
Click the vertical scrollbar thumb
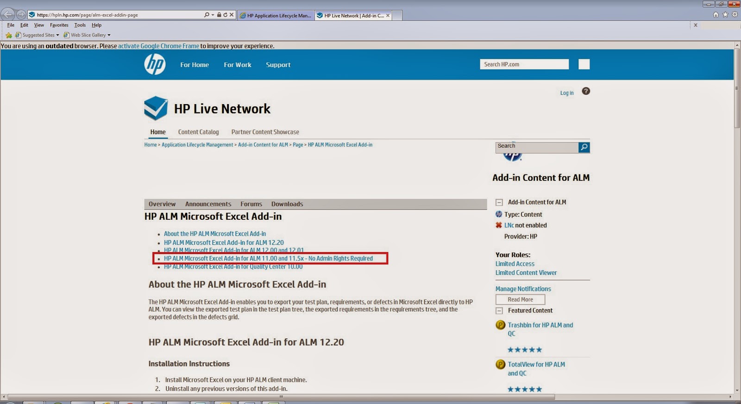tap(737, 88)
